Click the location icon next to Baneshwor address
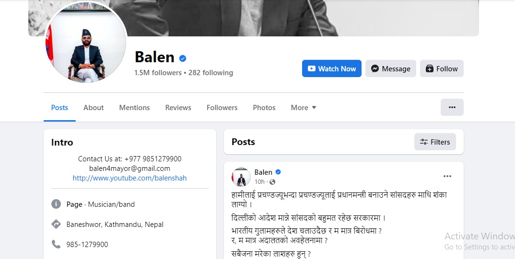This screenshot has height=259, width=515. point(56,224)
